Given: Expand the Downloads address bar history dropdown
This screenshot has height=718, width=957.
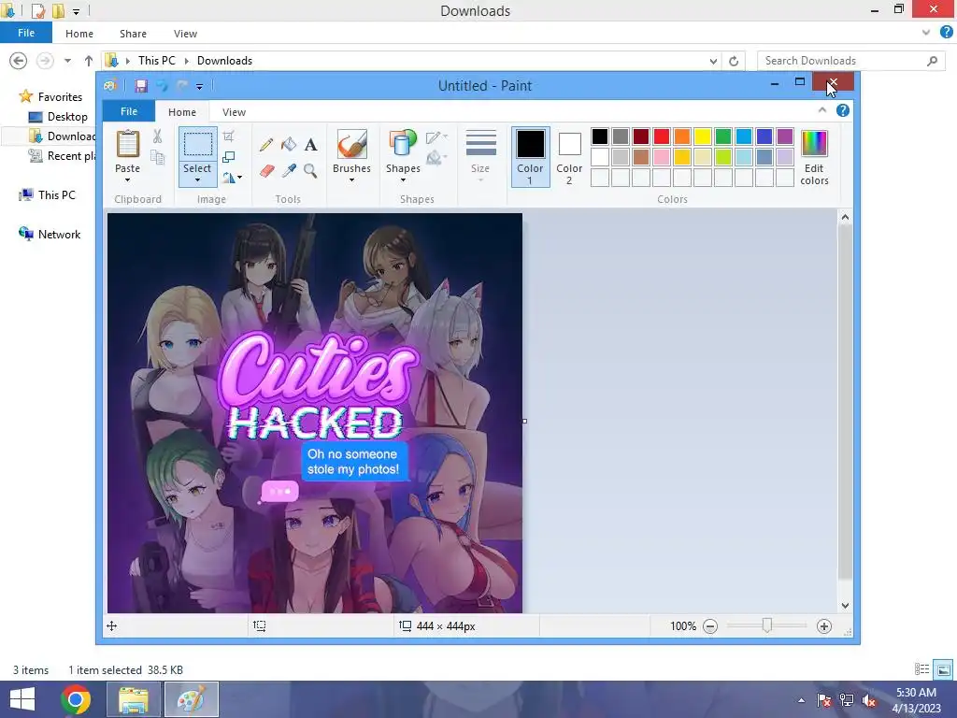Looking at the screenshot, I should pos(713,61).
